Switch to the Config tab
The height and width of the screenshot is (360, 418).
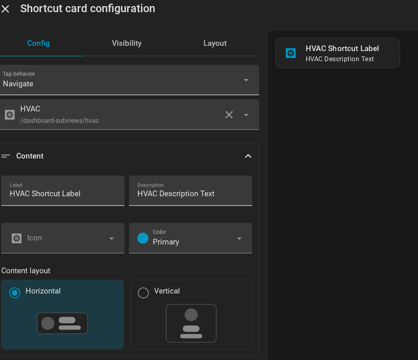[x=39, y=43]
